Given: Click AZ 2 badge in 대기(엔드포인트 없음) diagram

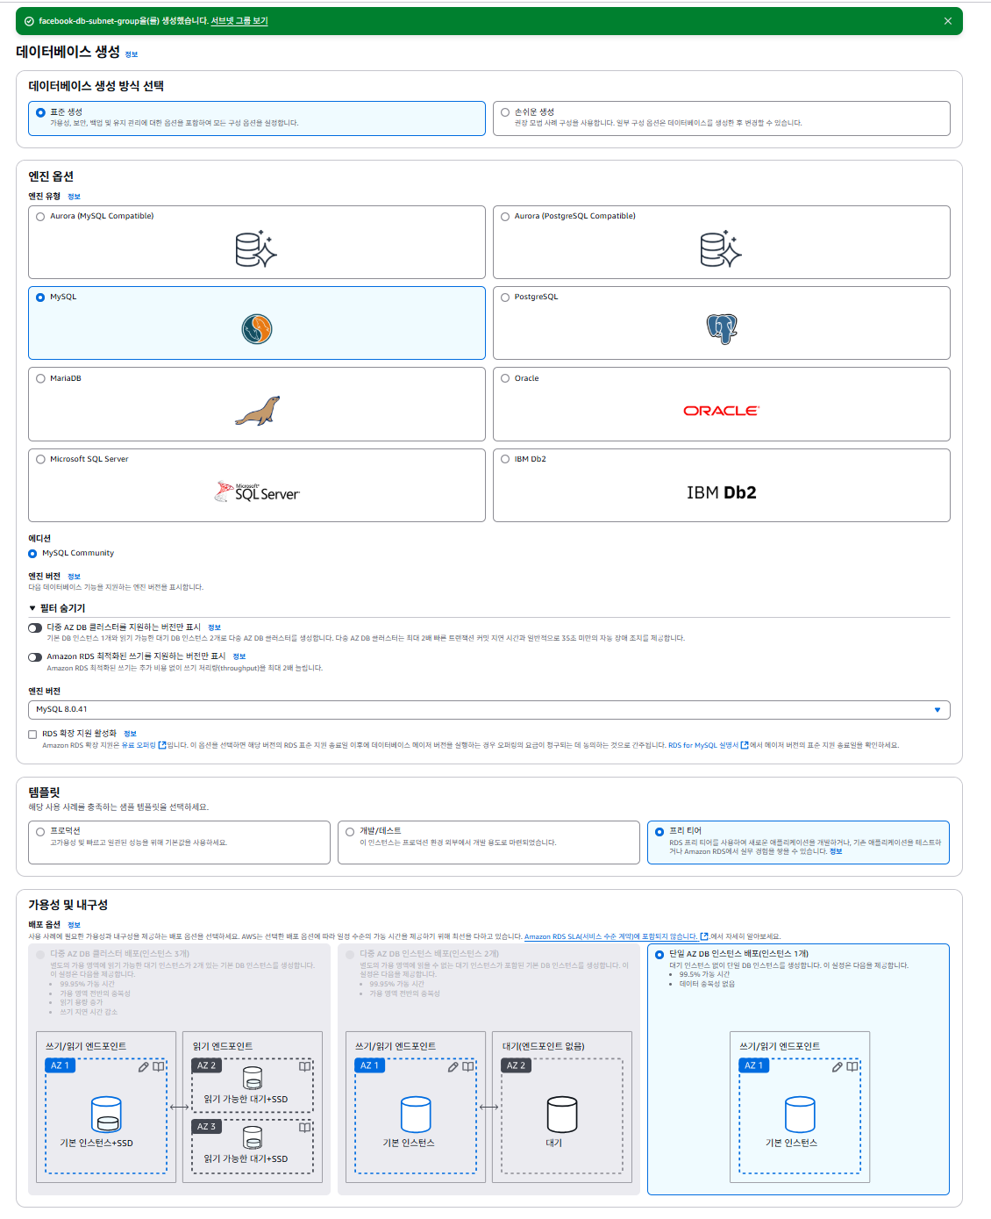Looking at the screenshot, I should click(516, 1066).
